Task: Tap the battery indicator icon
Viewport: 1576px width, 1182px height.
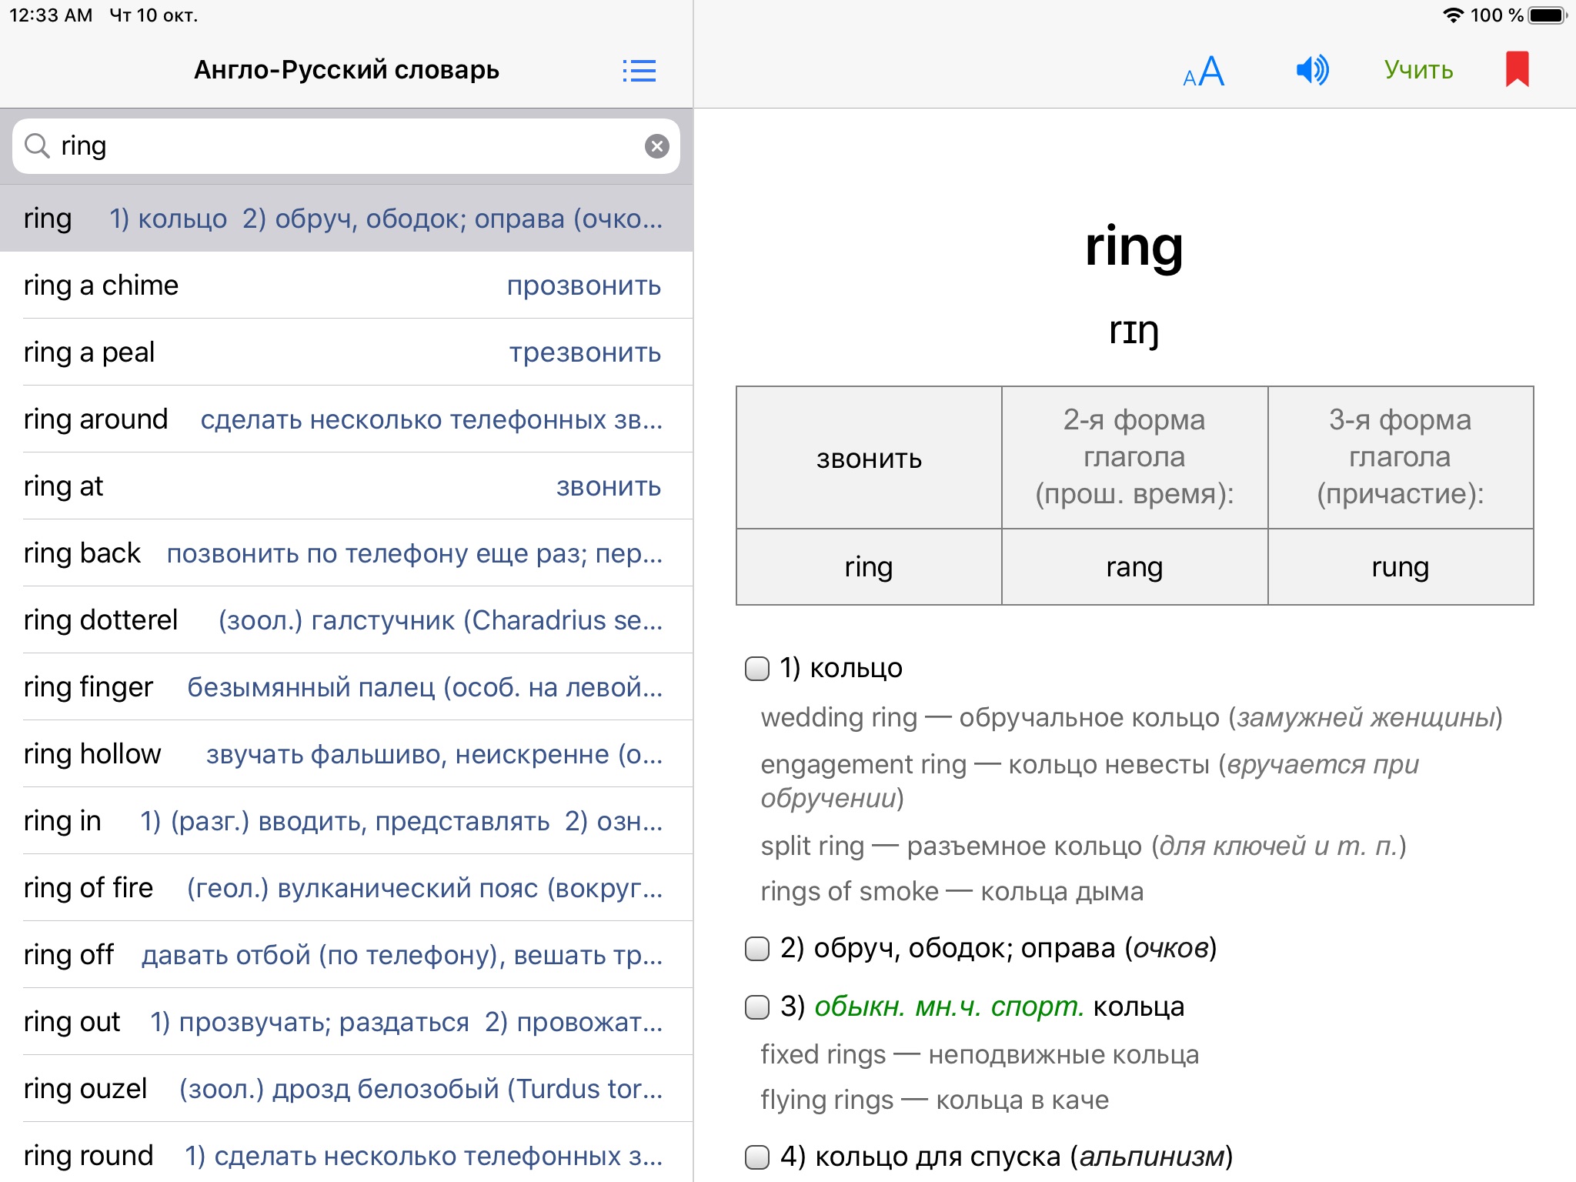Action: tap(1547, 15)
